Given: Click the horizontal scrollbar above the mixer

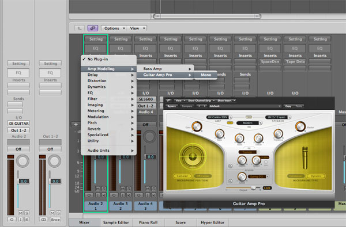Looking at the screenshot, I should pos(207,16).
